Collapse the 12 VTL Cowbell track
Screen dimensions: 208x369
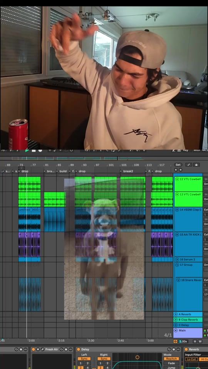[x=177, y=179]
